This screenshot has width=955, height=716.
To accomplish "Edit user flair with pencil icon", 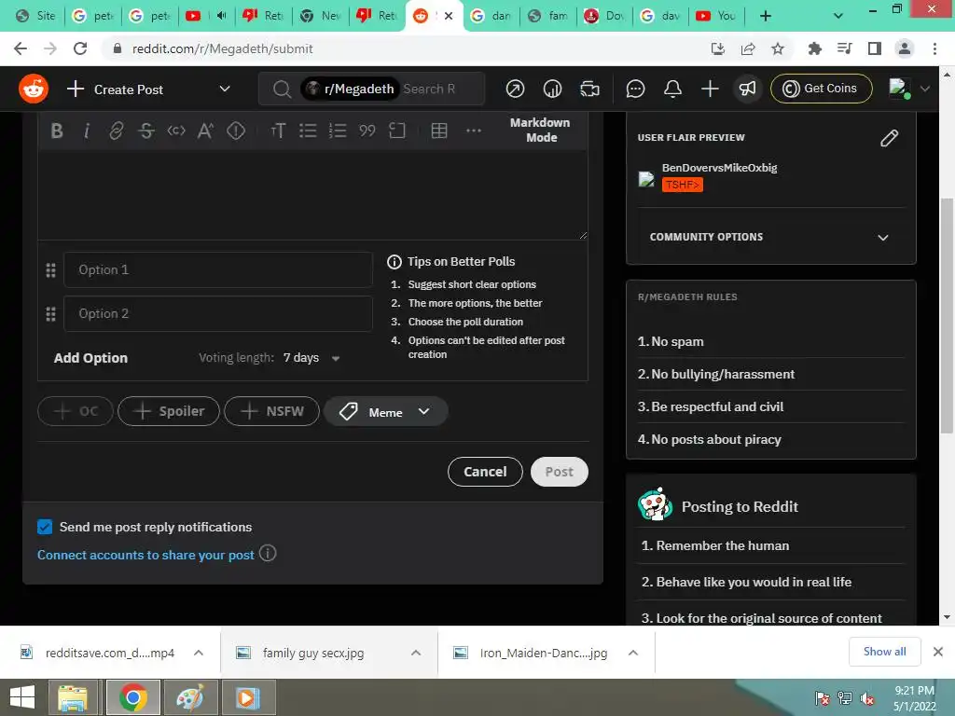I will click(x=889, y=138).
